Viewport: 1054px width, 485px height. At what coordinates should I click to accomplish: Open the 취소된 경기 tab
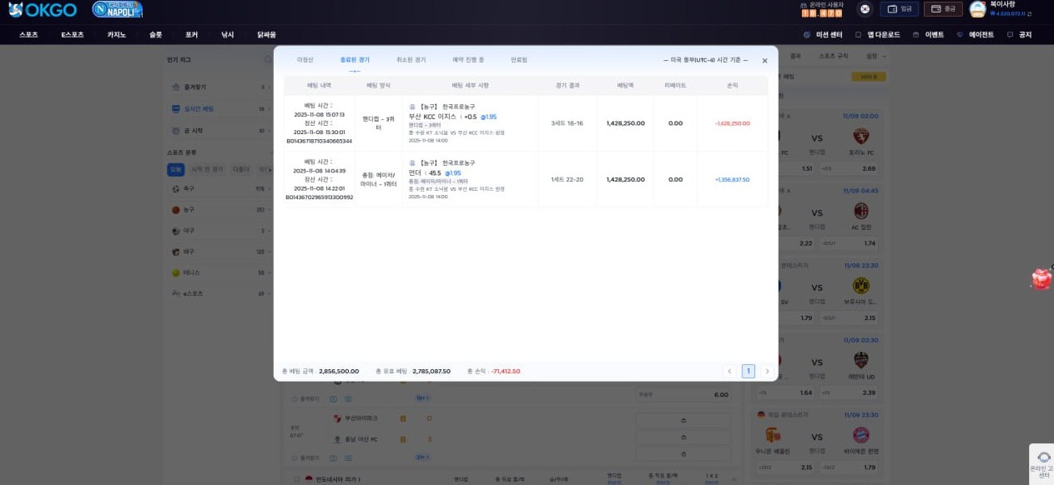(x=411, y=60)
